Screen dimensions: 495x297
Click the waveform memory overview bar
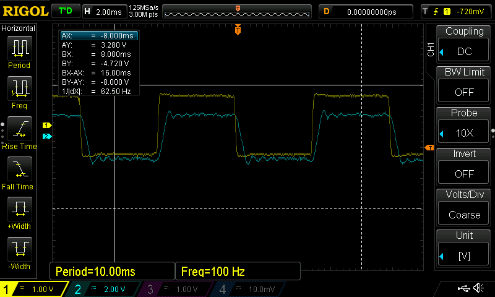point(237,12)
